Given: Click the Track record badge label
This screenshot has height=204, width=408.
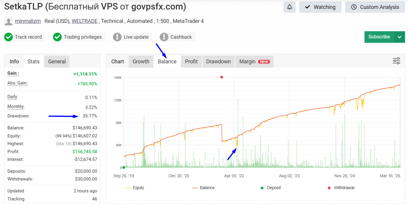Looking at the screenshot, I should [x=28, y=37].
